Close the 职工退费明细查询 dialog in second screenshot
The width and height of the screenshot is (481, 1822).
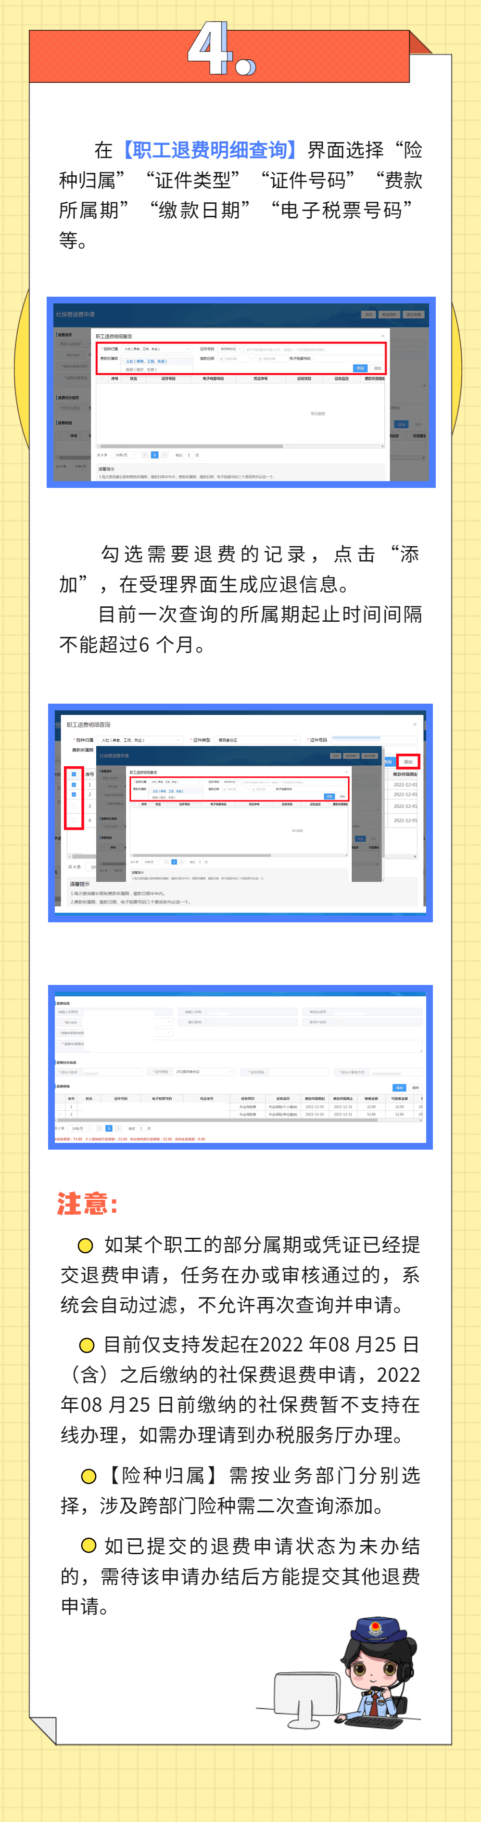[x=415, y=724]
